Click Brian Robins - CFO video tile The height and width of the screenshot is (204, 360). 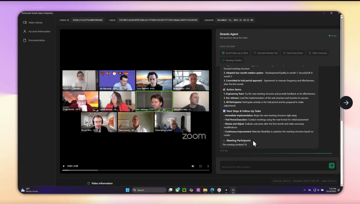pos(191,80)
